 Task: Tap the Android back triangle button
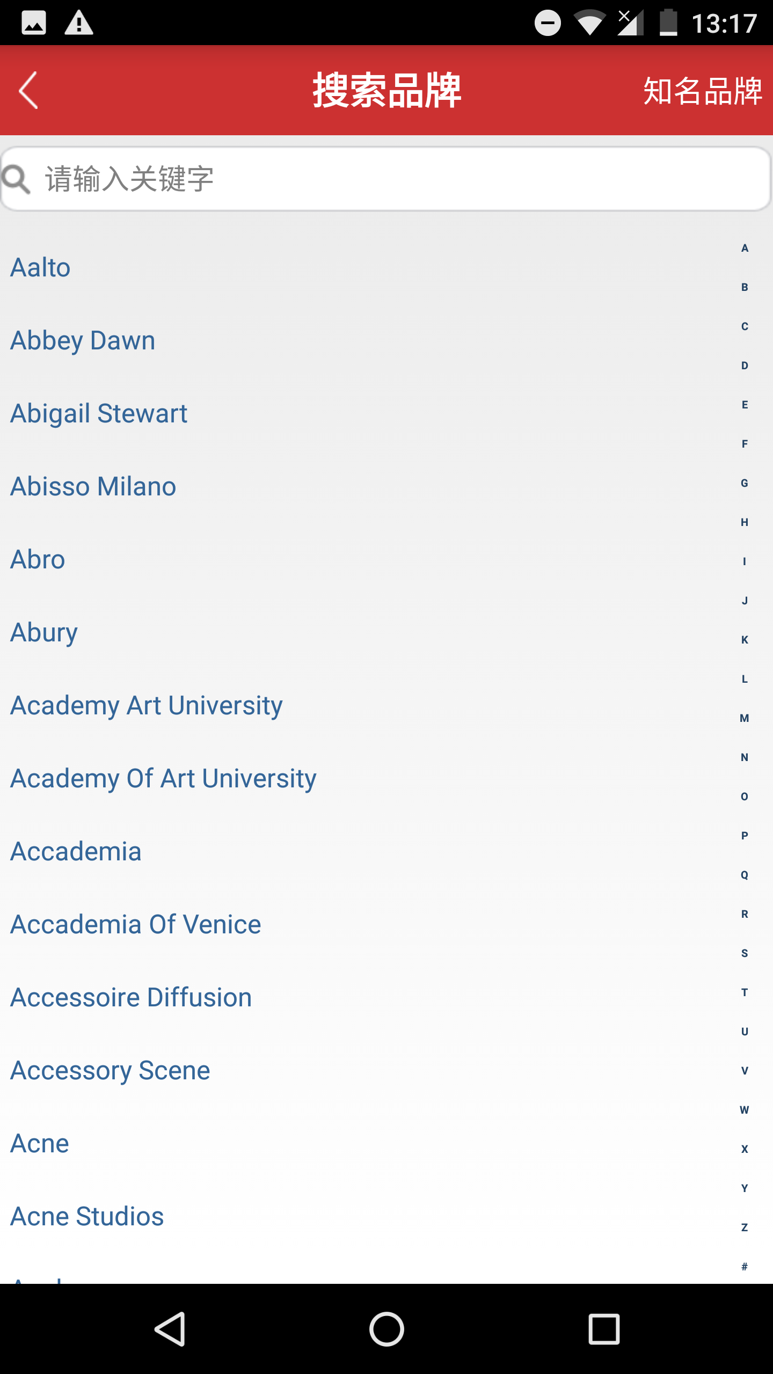tap(170, 1329)
